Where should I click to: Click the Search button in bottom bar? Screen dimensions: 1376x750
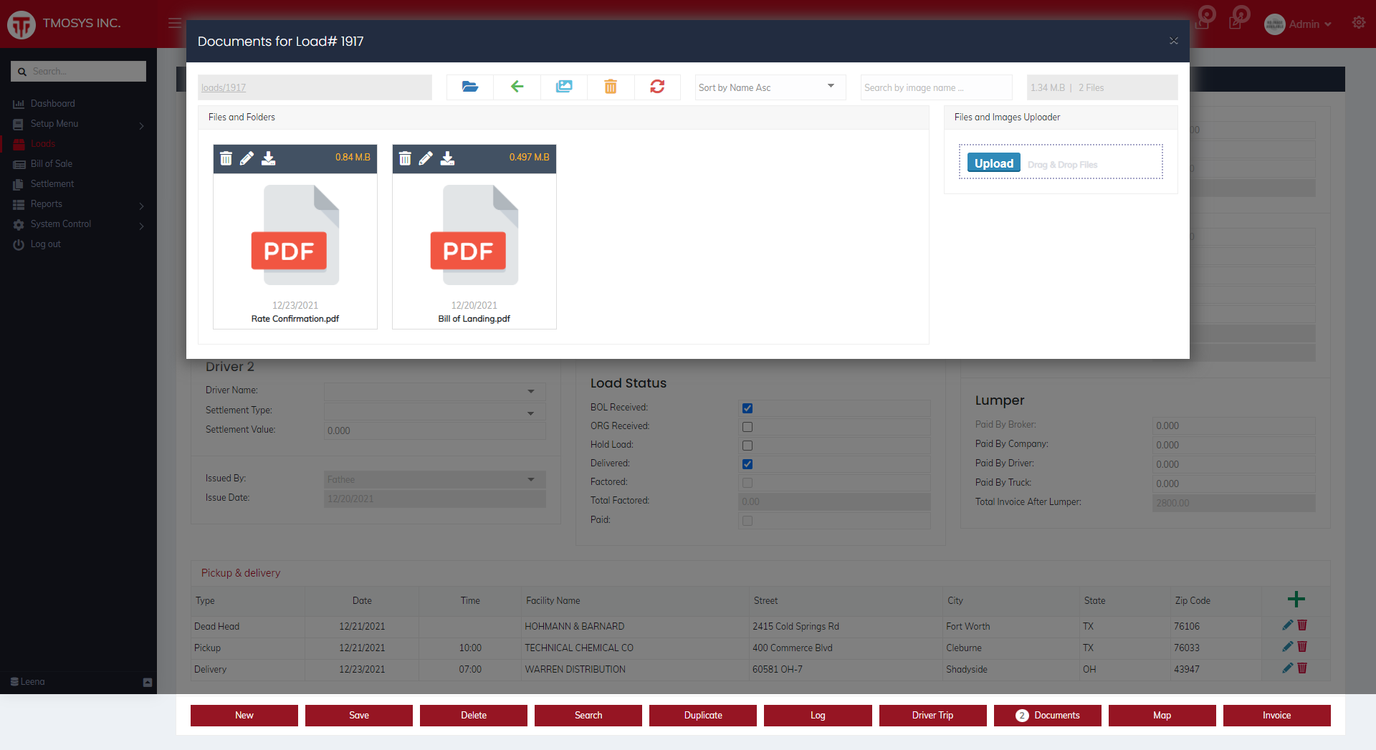pyautogui.click(x=588, y=715)
